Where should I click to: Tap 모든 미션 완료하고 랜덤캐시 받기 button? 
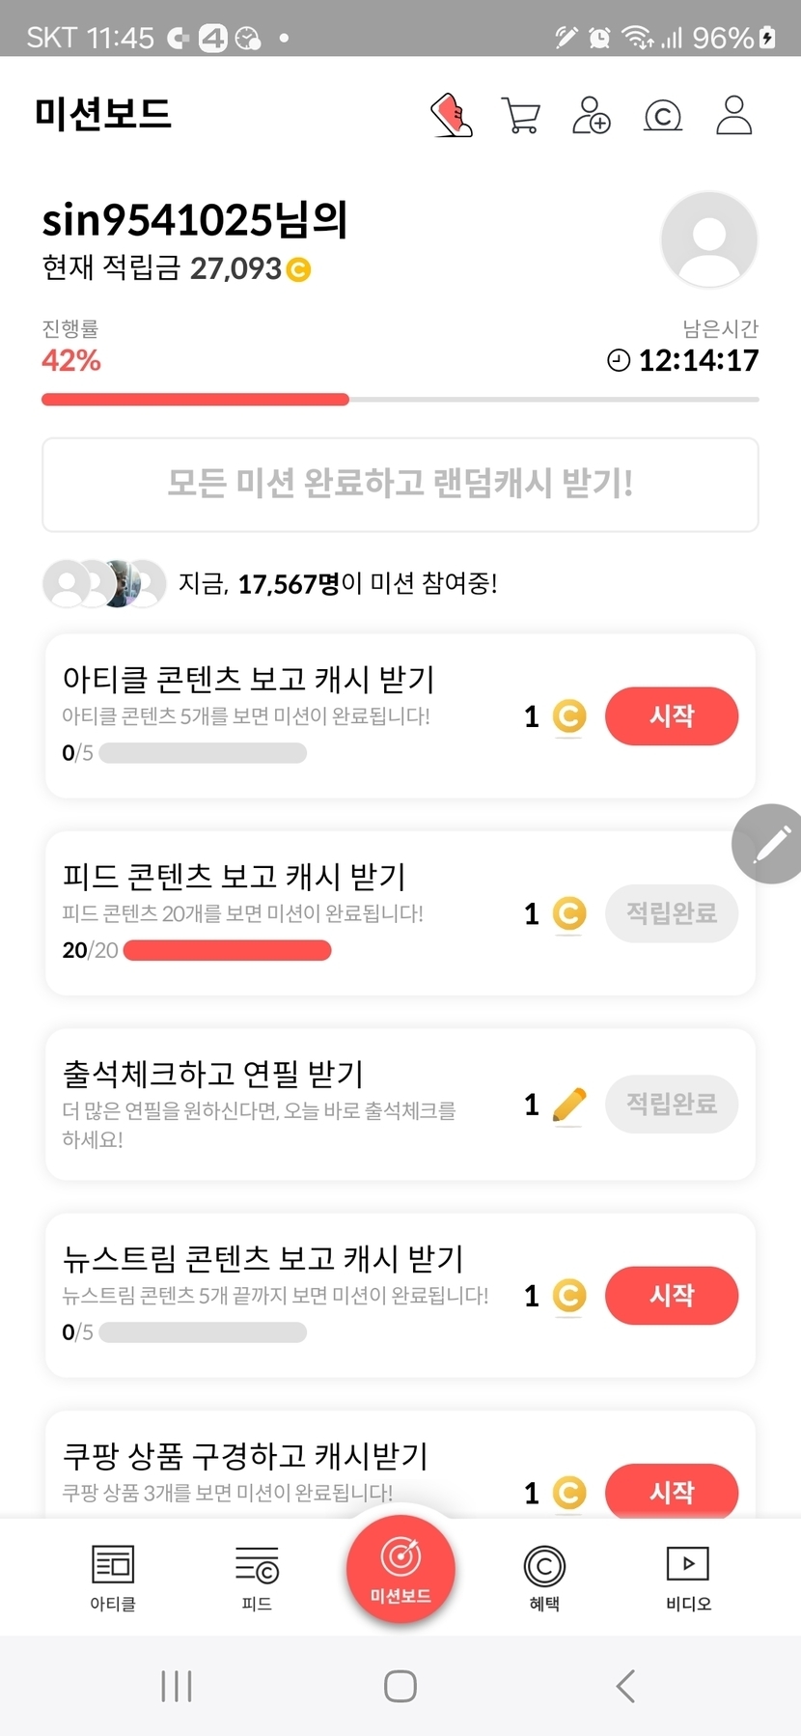coord(400,484)
